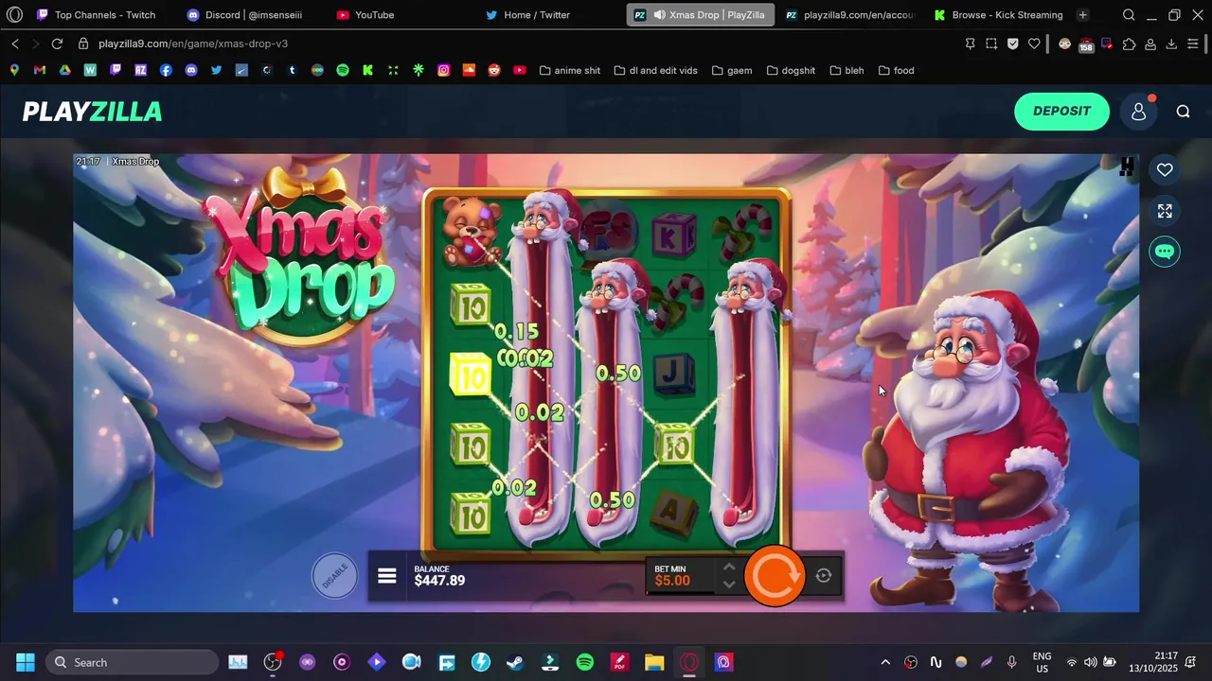1212x681 pixels.
Task: Open the gaem bookmarks folder
Action: point(731,70)
